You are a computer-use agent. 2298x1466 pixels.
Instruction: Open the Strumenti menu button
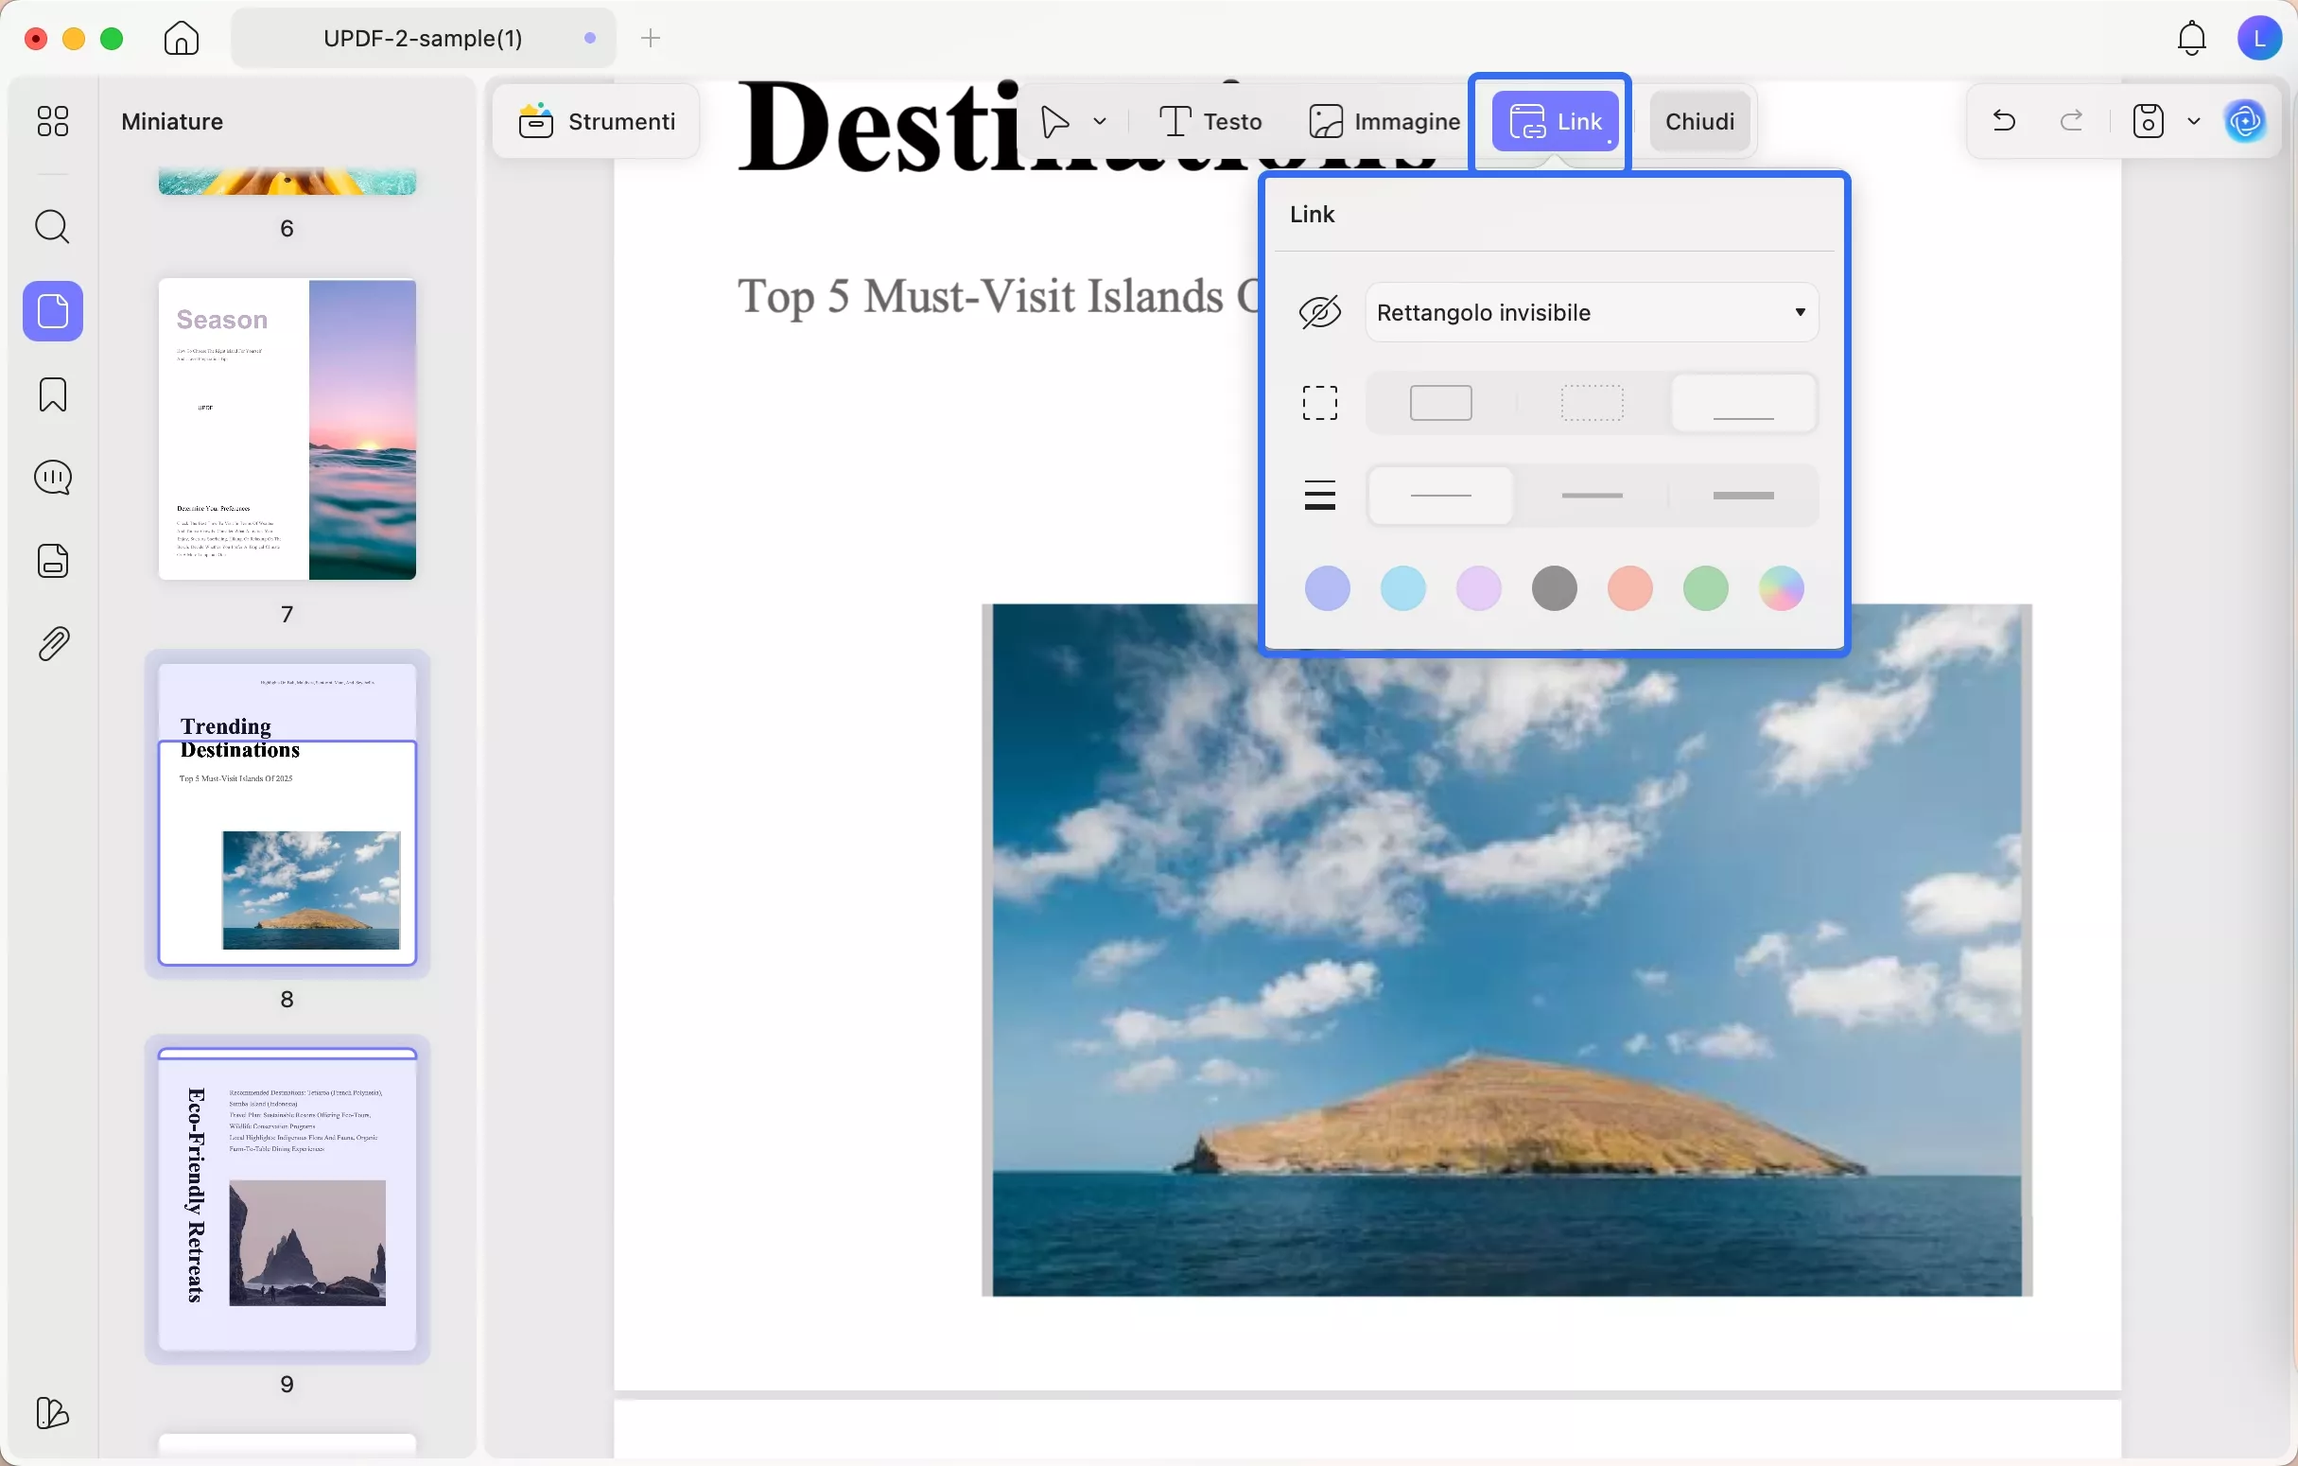(x=597, y=121)
